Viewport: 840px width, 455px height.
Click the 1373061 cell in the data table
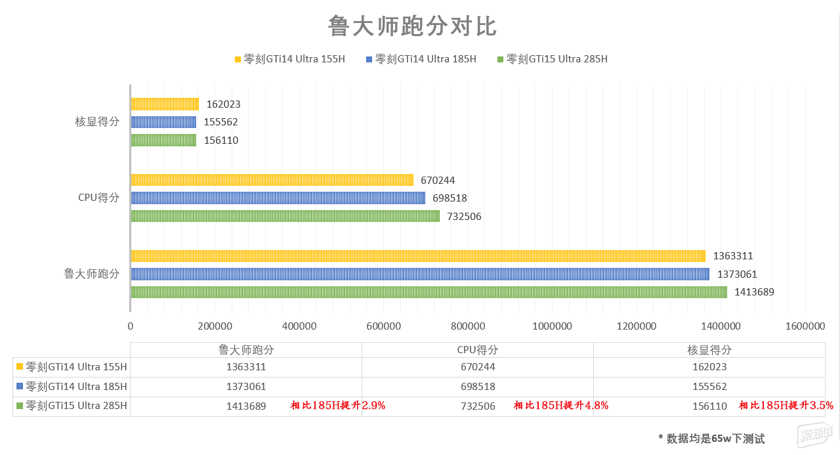(246, 387)
